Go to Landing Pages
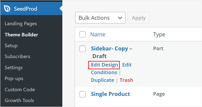This screenshot has width=202, height=107. point(21,24)
